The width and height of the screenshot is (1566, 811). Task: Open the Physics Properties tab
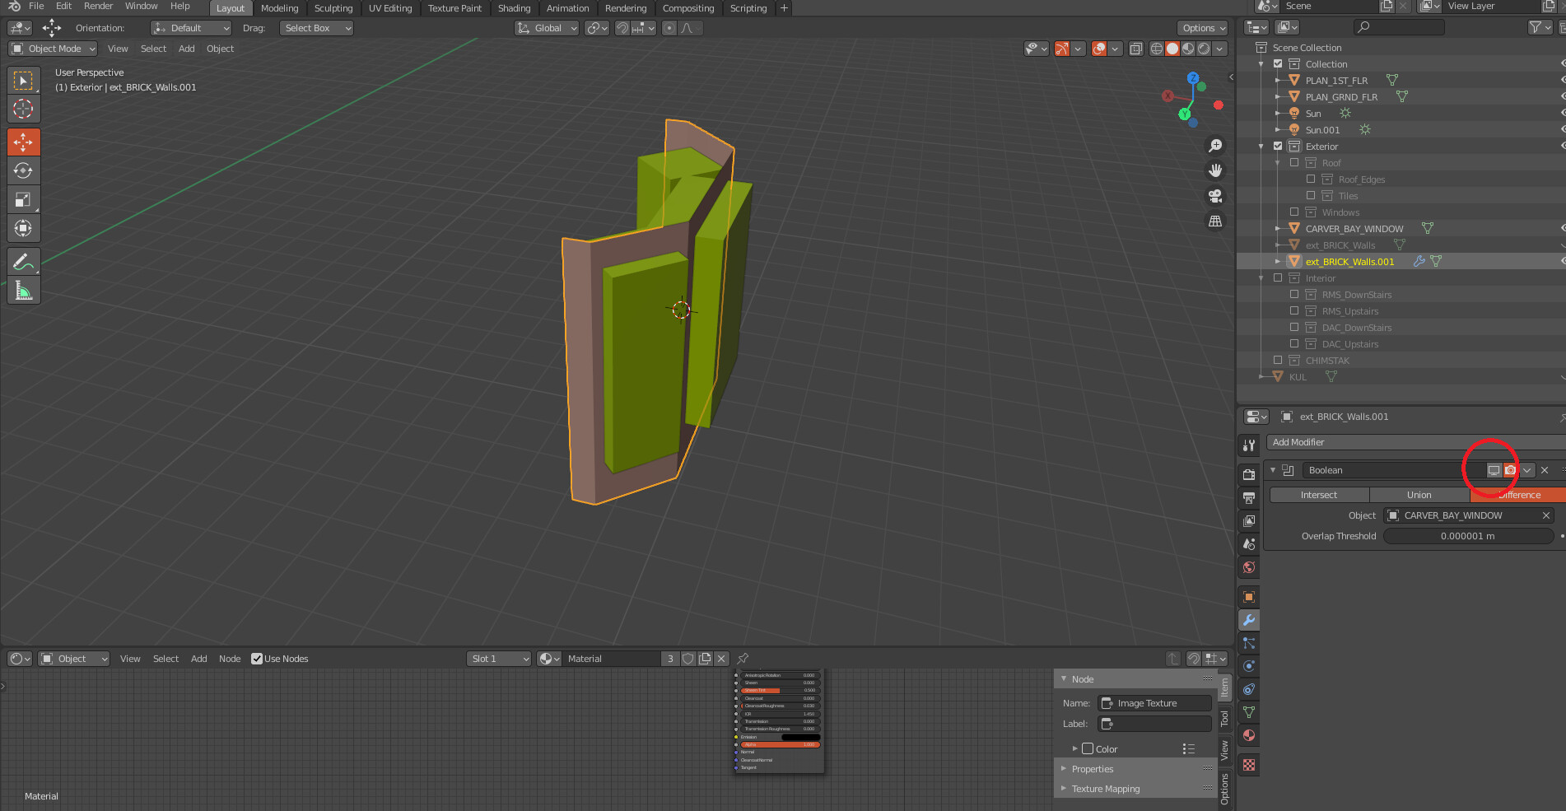coord(1248,664)
